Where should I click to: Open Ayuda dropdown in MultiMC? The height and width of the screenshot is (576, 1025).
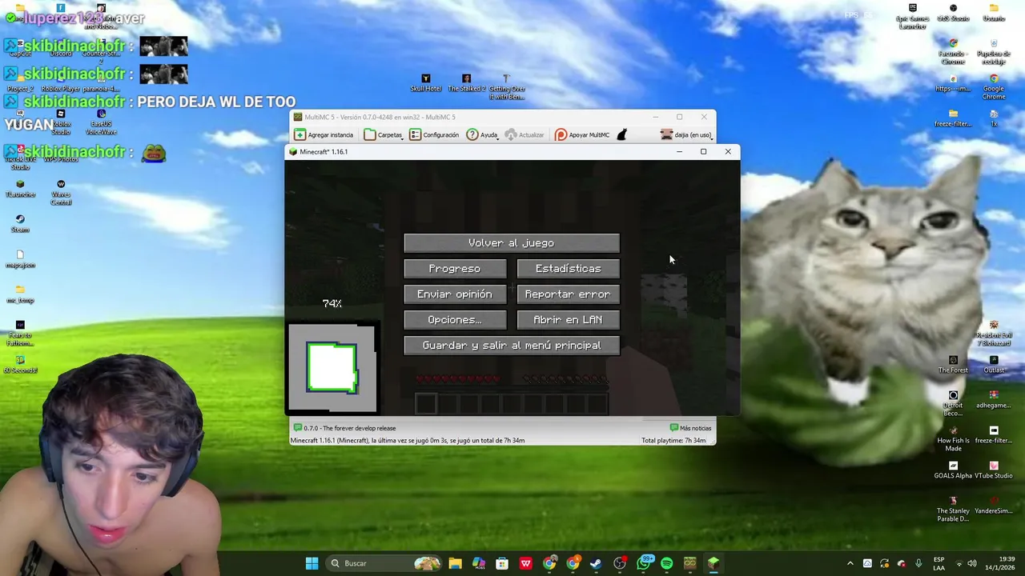click(x=482, y=134)
